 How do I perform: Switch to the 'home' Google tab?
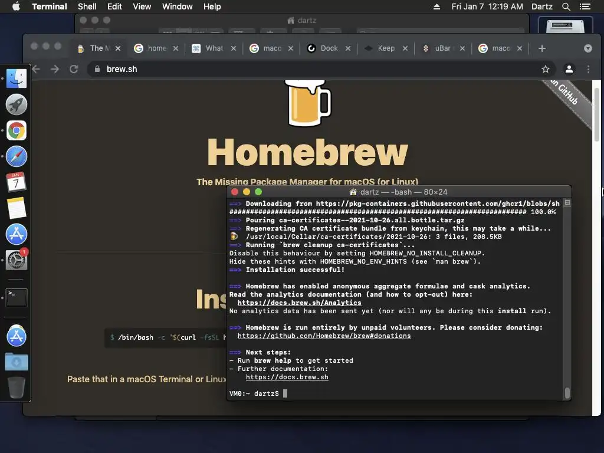(x=157, y=48)
